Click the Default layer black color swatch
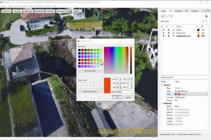 [198, 30]
